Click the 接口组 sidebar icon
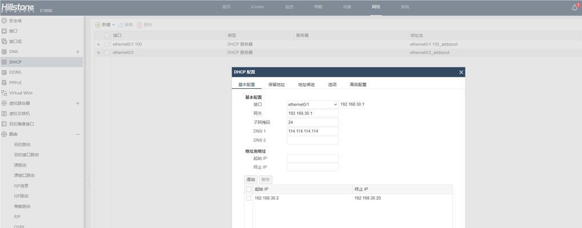Image resolution: width=582 pixels, height=228 pixels. tap(4, 41)
